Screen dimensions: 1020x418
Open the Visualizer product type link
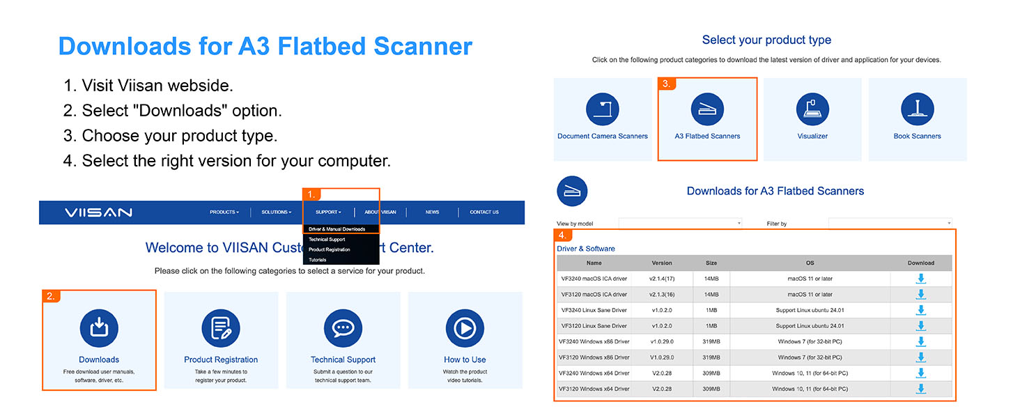[x=812, y=137]
